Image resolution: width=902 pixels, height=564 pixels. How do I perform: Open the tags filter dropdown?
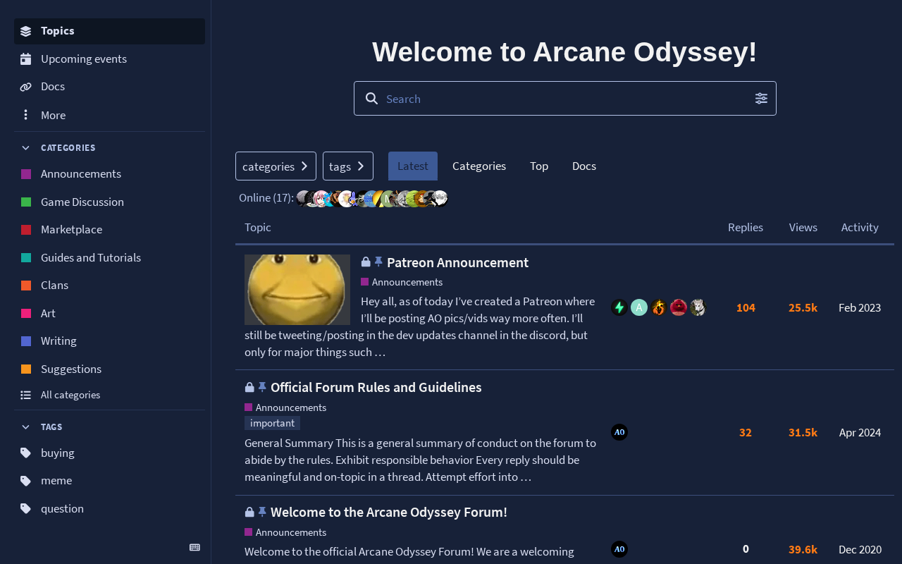pyautogui.click(x=347, y=166)
